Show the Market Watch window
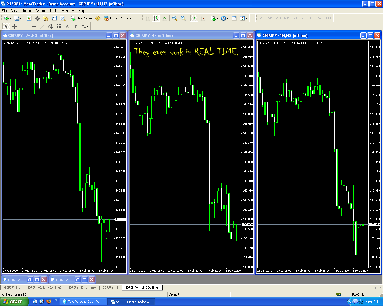Viewport: 383px width, 306px height. pyautogui.click(x=29, y=18)
